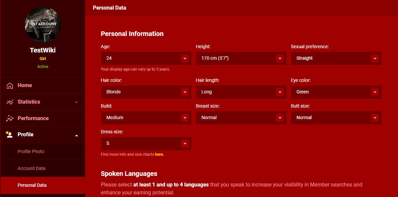
Task: Open the Statistics menu item
Action: (43, 102)
